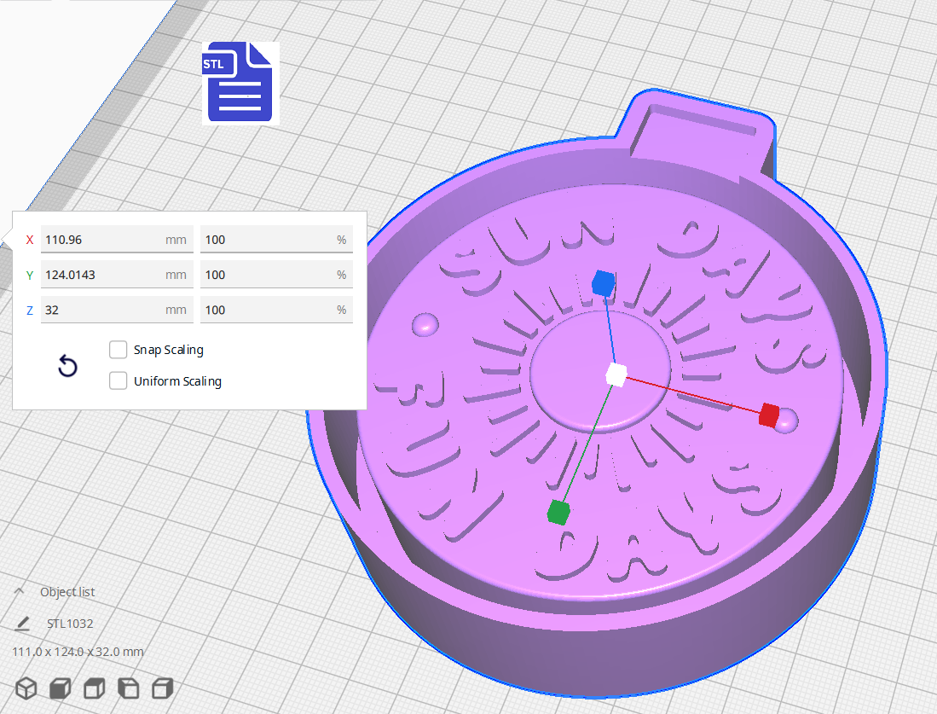Click the middle front-face cube view icon
937x714 pixels.
coord(93,688)
